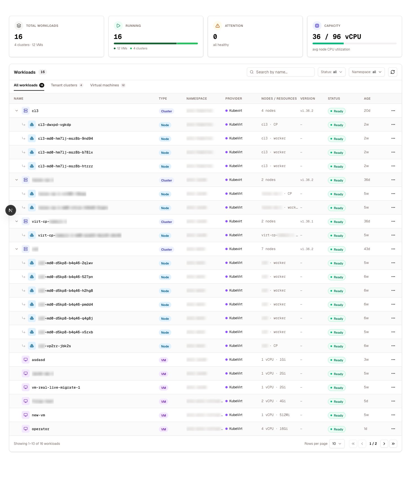Collapse the 36d-old v1.36.2 cluster row
This screenshot has width=411, height=488.
point(17,180)
